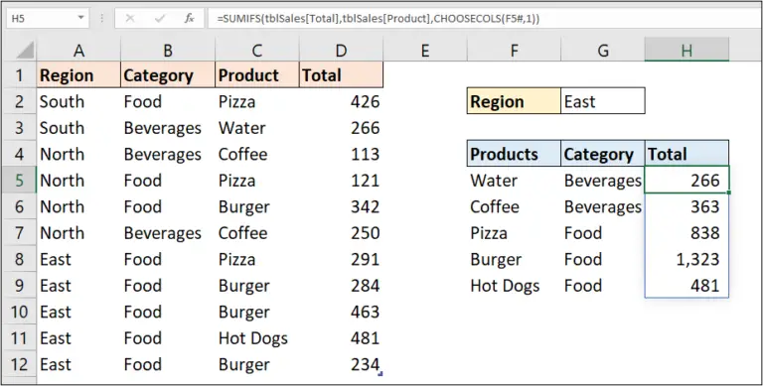Select row 1 header

coord(20,74)
